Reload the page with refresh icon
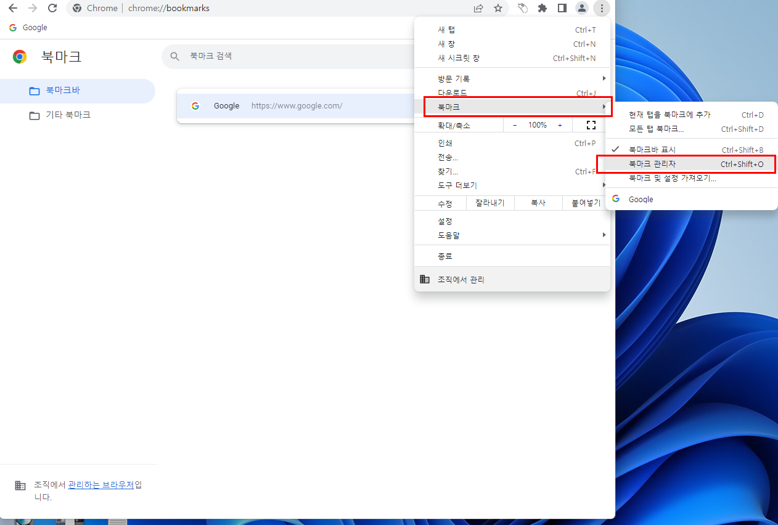 pyautogui.click(x=52, y=8)
